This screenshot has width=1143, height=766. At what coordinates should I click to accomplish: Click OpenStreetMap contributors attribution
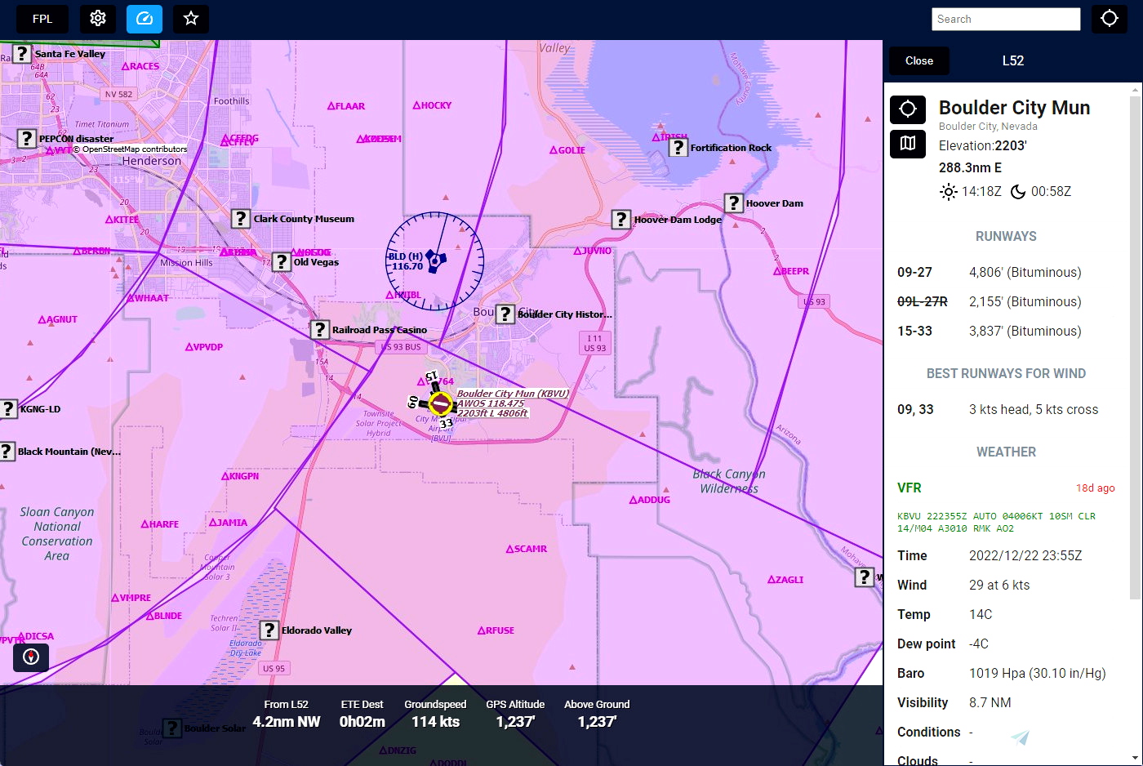pyautogui.click(x=130, y=149)
